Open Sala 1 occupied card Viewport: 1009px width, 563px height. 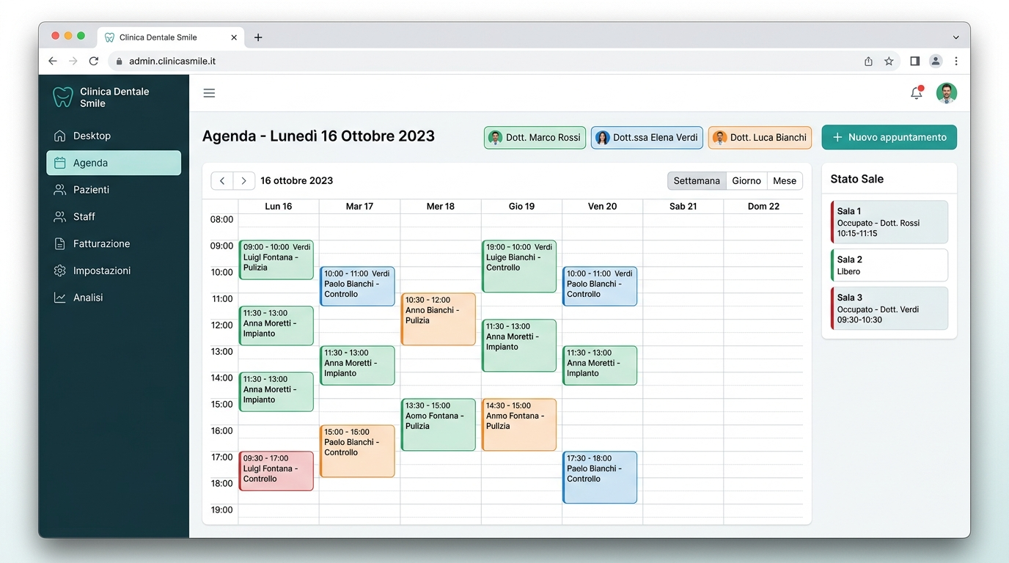pyautogui.click(x=889, y=222)
